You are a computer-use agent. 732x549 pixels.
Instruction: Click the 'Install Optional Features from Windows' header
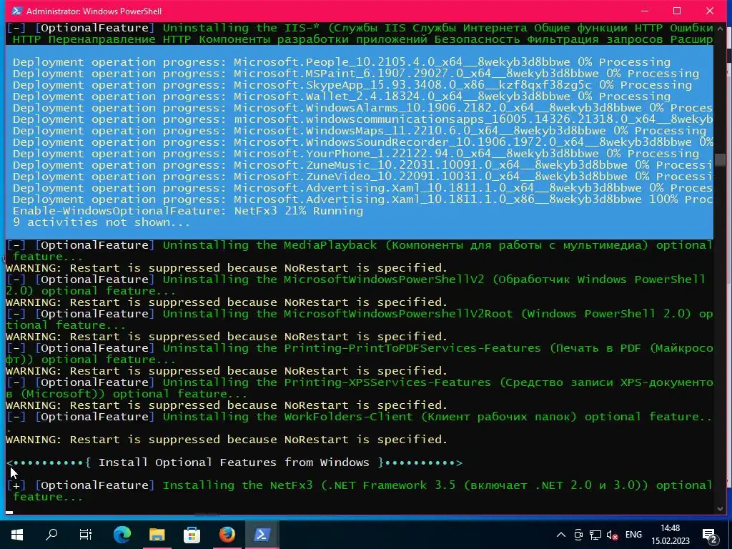[234, 463]
